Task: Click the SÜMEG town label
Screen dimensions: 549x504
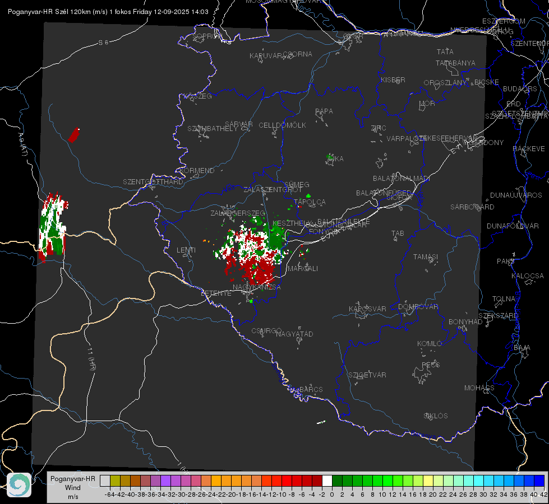Action: (297, 185)
